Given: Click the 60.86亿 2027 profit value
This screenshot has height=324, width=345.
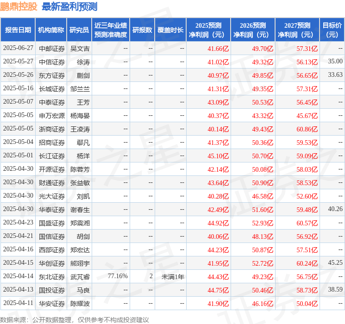Looking at the screenshot, I should (x=307, y=129).
